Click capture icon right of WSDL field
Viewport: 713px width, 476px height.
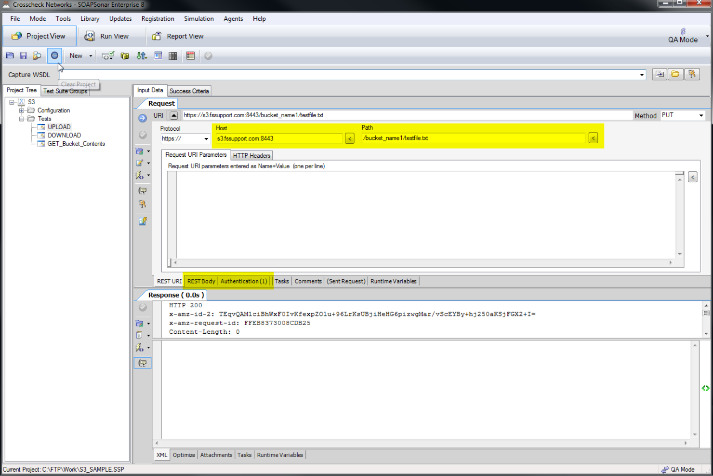click(x=660, y=74)
